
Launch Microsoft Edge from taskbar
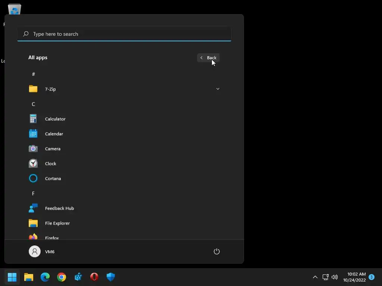[45, 277]
